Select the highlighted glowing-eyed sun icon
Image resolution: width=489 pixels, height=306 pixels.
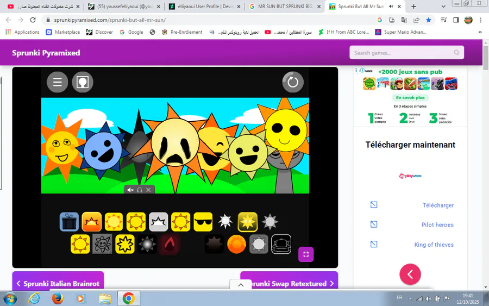point(248,222)
